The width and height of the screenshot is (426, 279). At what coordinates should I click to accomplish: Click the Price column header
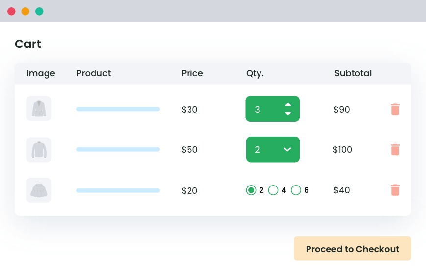click(x=192, y=73)
